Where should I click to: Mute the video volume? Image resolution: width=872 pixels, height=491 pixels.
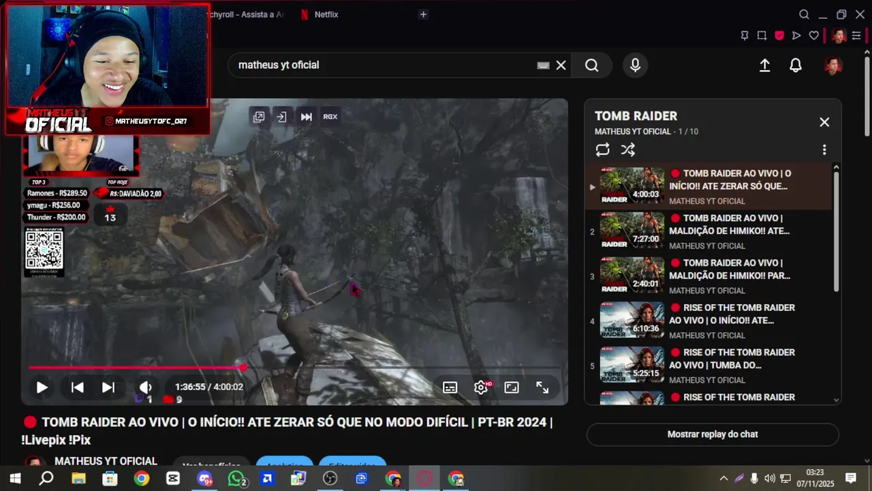point(145,387)
